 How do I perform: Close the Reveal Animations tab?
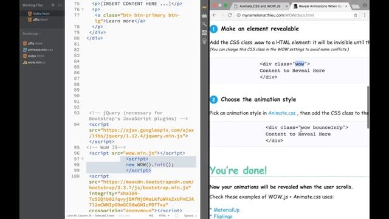pyautogui.click(x=346, y=6)
